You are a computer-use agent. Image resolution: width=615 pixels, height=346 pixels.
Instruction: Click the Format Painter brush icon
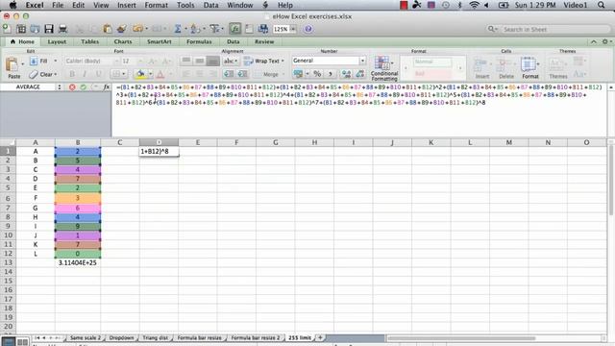(x=122, y=29)
